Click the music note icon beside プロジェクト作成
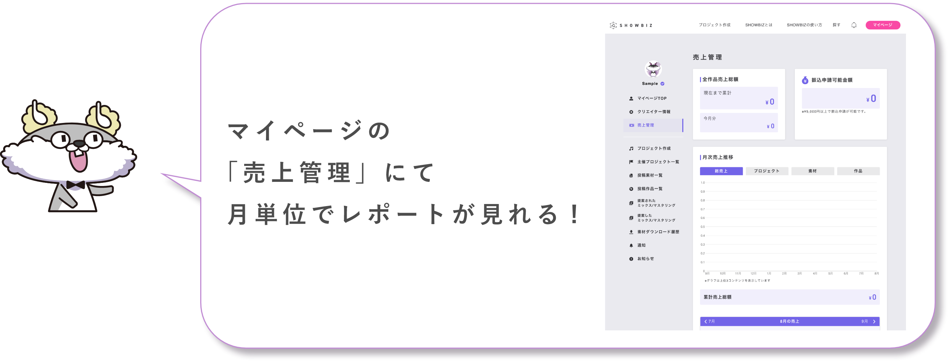This screenshot has width=950, height=363. coord(631,148)
